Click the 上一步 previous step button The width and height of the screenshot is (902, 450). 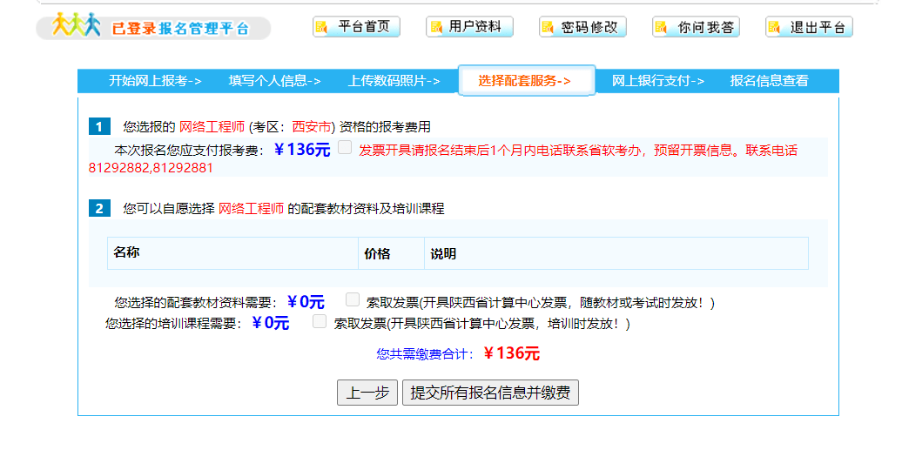point(367,393)
